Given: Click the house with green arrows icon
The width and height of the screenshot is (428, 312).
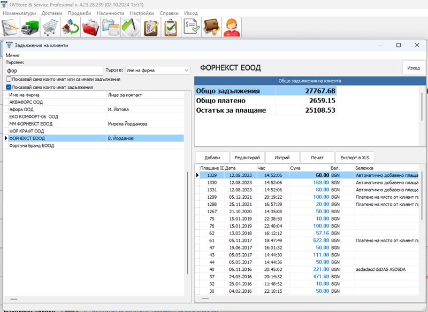Looking at the screenshot, I should [71, 27].
